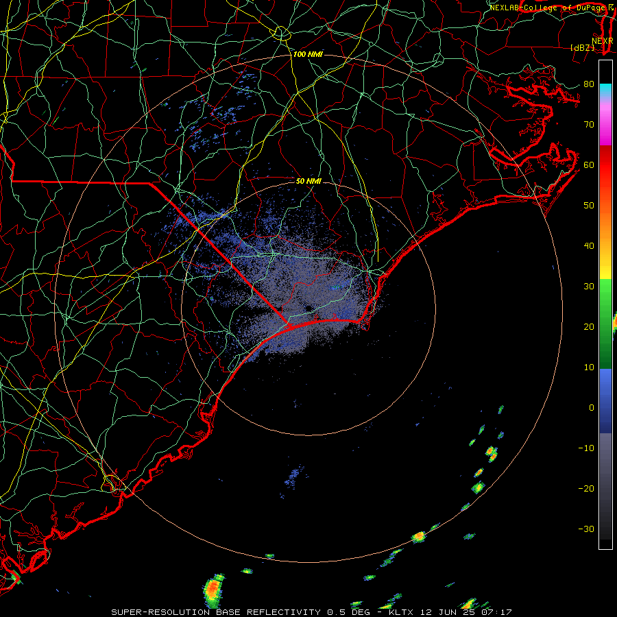Click the -10 value on the dBZ scale

586,448
